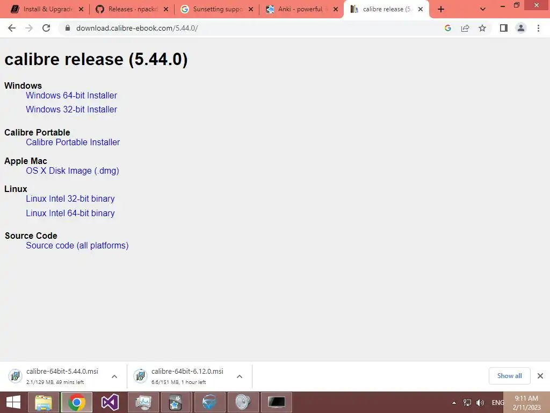
Task: Download OS X Disk Image (.dmg)
Action: click(x=73, y=170)
